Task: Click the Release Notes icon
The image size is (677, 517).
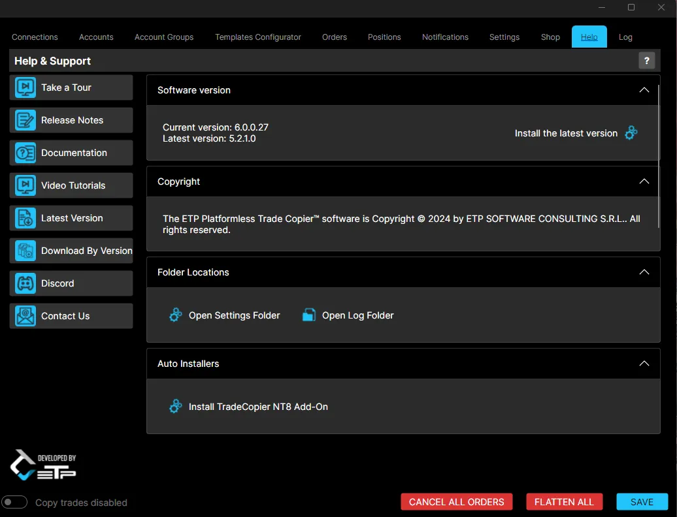Action: point(25,120)
